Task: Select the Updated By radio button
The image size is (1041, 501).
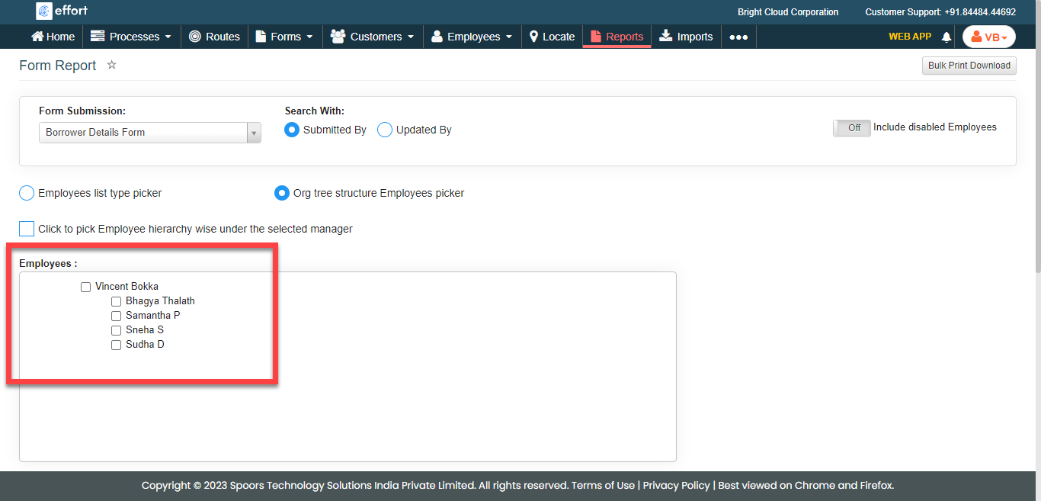Action: [385, 130]
